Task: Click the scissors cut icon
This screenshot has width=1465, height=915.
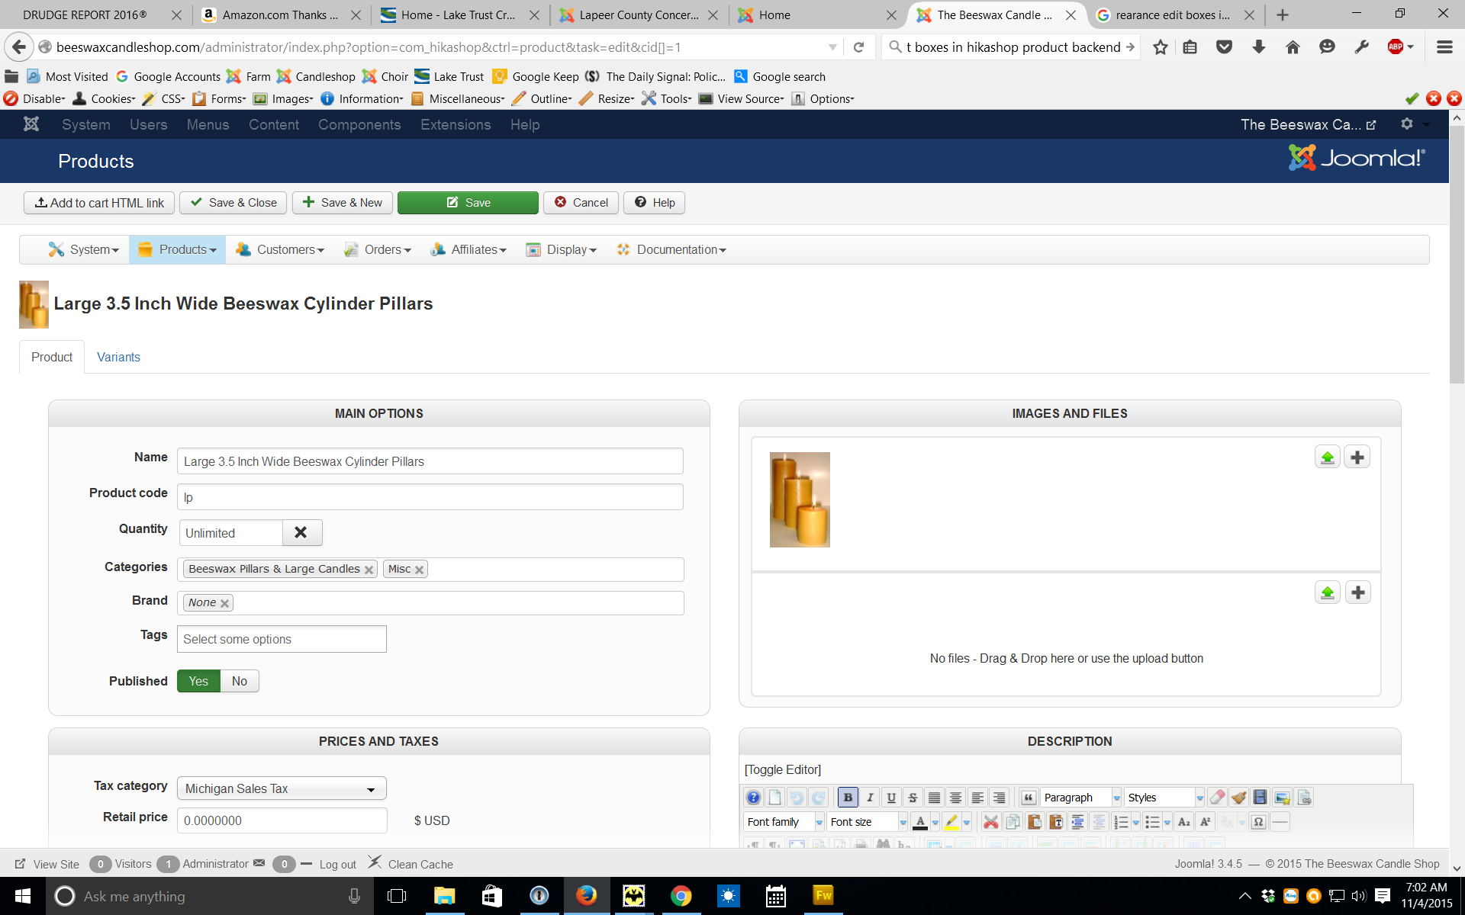Action: [990, 822]
